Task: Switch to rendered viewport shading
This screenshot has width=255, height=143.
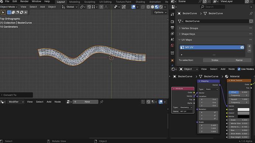Action: pos(161,7)
